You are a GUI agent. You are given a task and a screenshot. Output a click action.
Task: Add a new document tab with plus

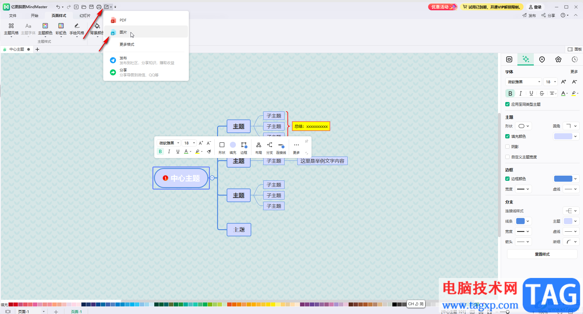(x=37, y=49)
